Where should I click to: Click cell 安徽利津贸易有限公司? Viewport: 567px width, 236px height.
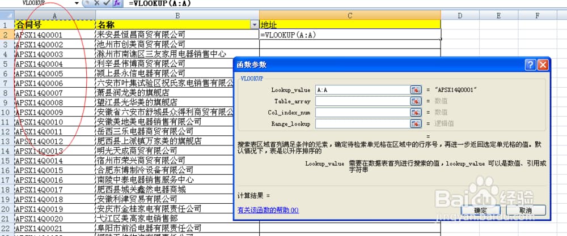coord(165,199)
